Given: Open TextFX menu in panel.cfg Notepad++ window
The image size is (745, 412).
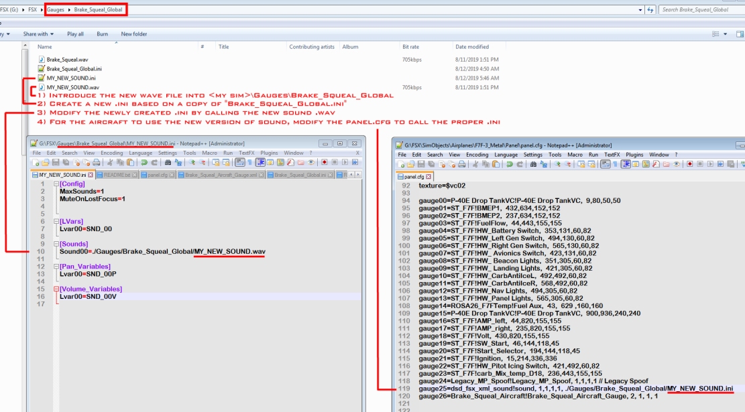Looking at the screenshot, I should [612, 155].
